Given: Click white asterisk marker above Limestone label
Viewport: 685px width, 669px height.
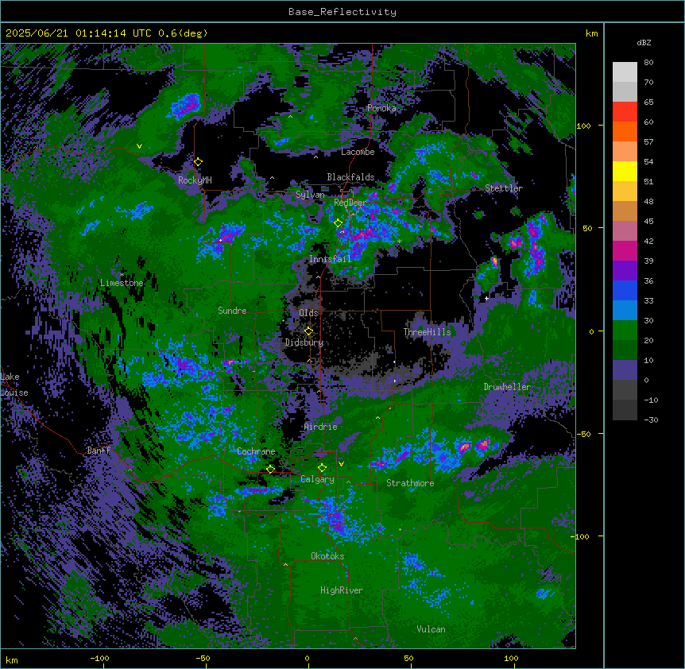Looking at the screenshot, I should (x=122, y=275).
